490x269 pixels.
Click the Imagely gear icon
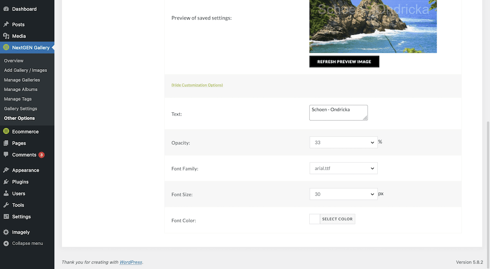pyautogui.click(x=6, y=232)
